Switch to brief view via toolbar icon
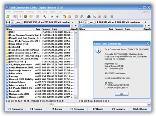This screenshot has height=116, width=156. point(15,17)
